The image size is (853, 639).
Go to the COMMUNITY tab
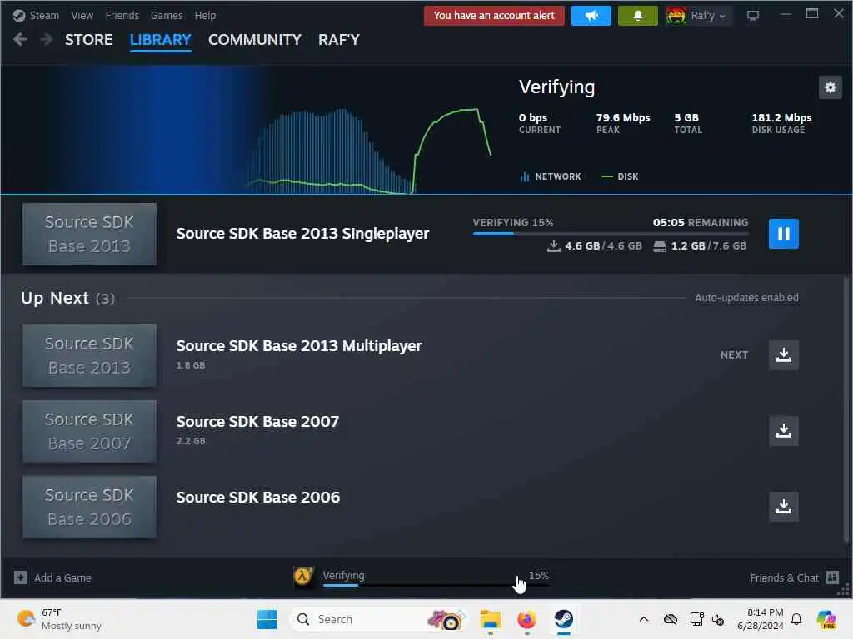(x=255, y=40)
